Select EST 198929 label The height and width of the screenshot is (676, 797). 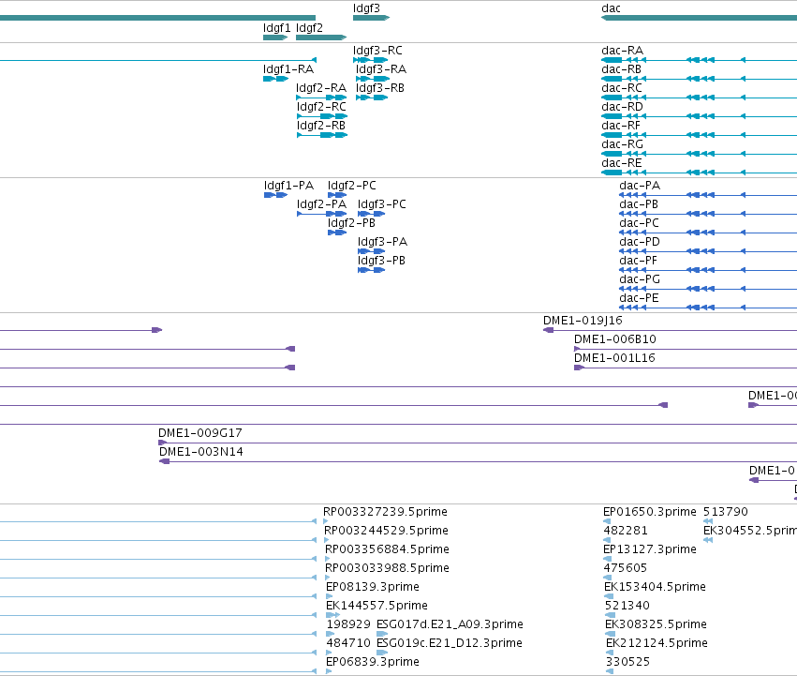(x=348, y=624)
